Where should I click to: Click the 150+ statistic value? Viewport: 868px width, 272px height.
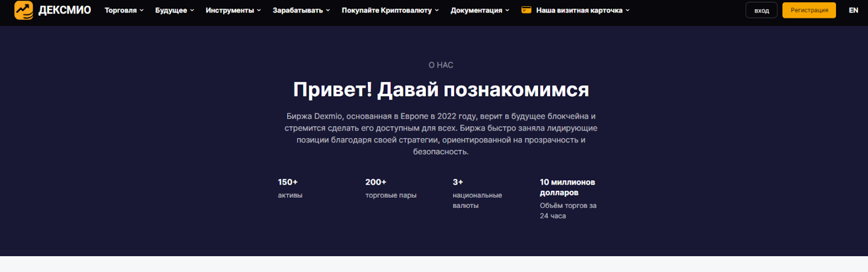point(288,182)
